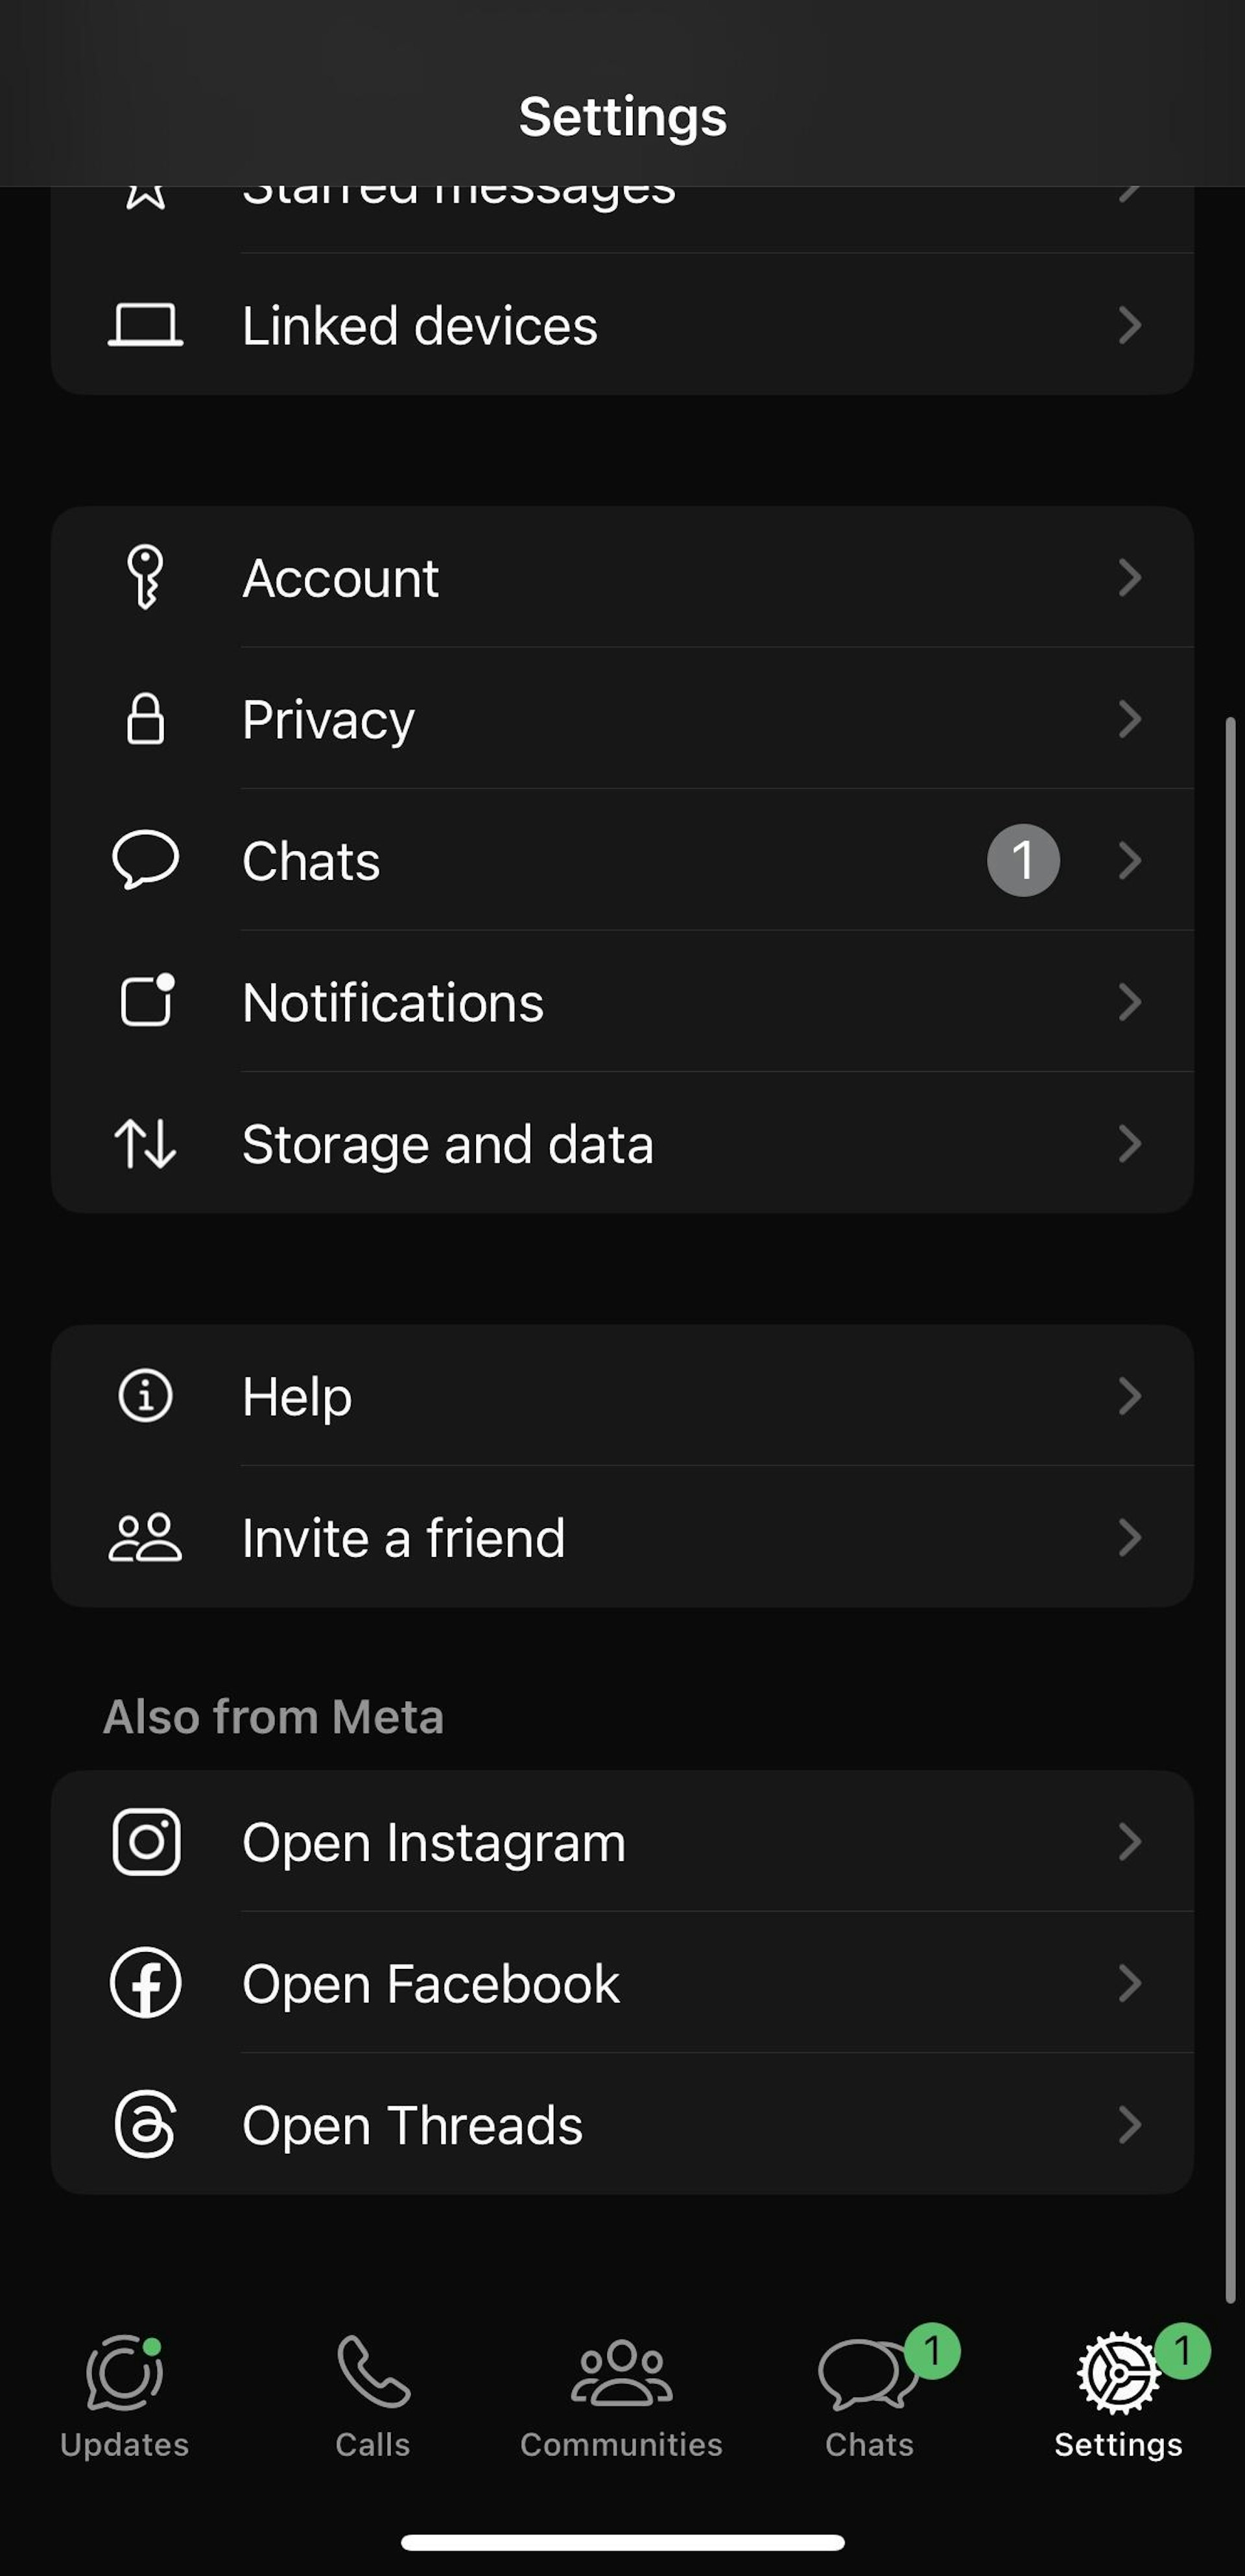Viewport: 1245px width, 2576px height.
Task: Tap the gray badge on Chats row
Action: 1023,860
